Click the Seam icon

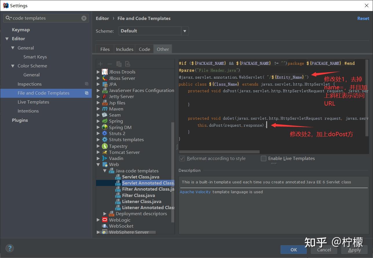pos(105,115)
